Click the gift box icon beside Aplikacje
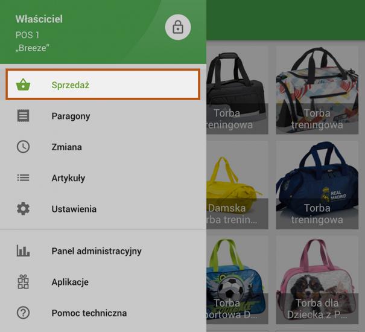This screenshot has height=332, width=365. pyautogui.click(x=23, y=282)
